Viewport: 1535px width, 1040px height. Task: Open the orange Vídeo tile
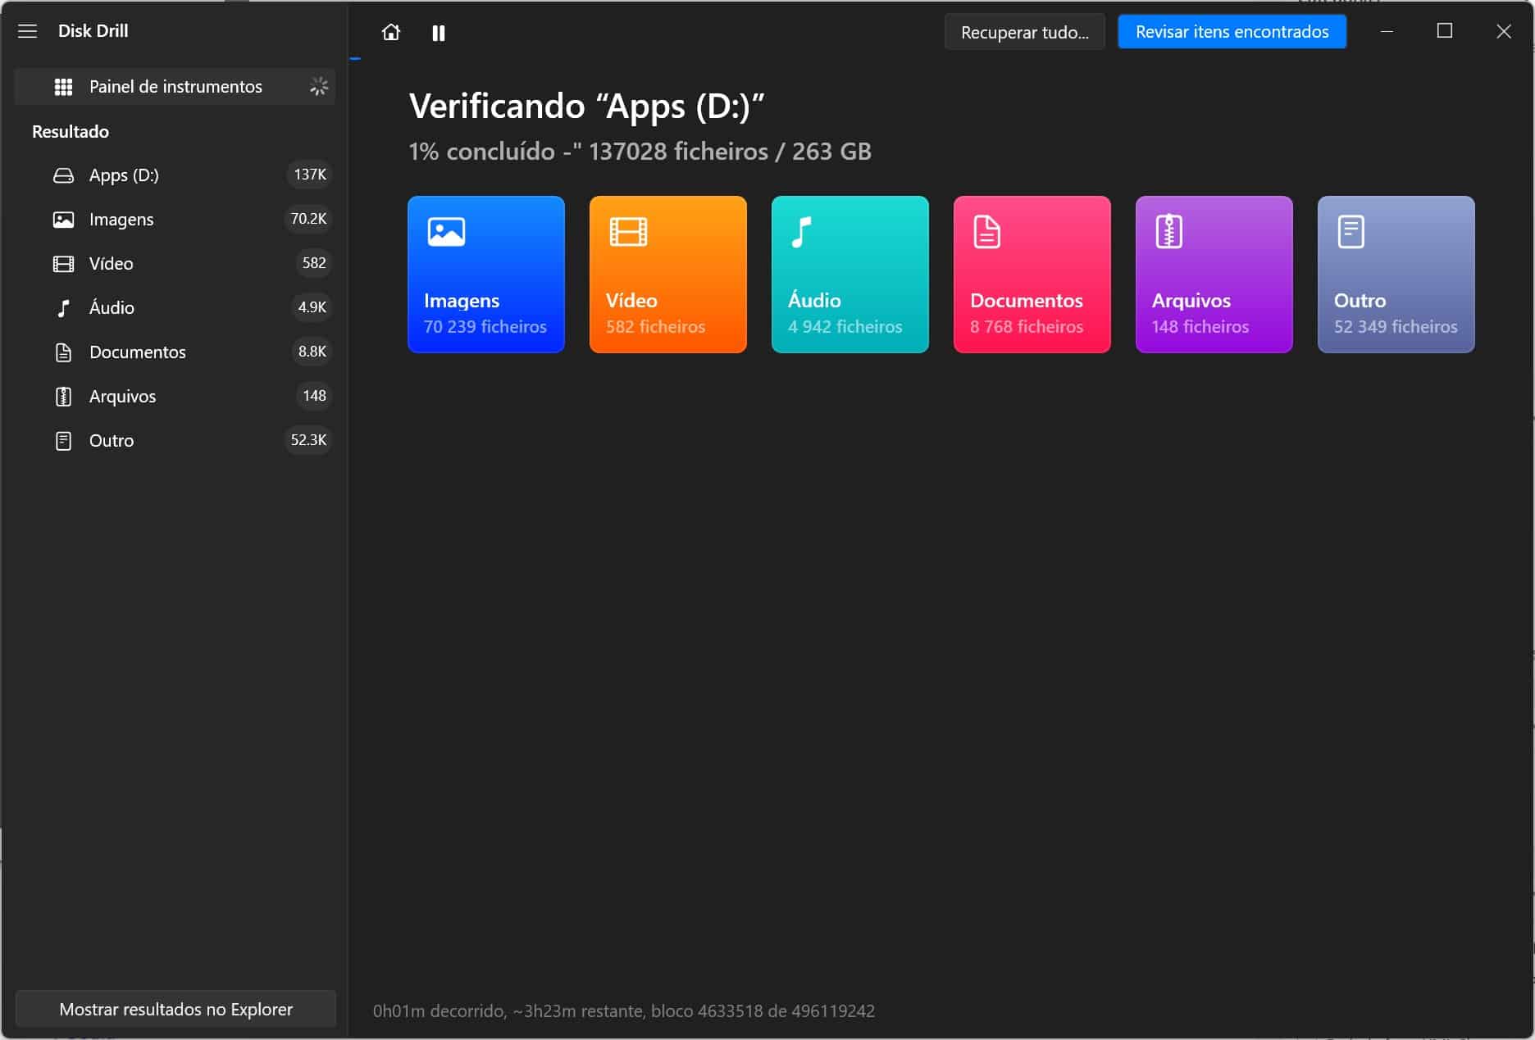click(667, 275)
